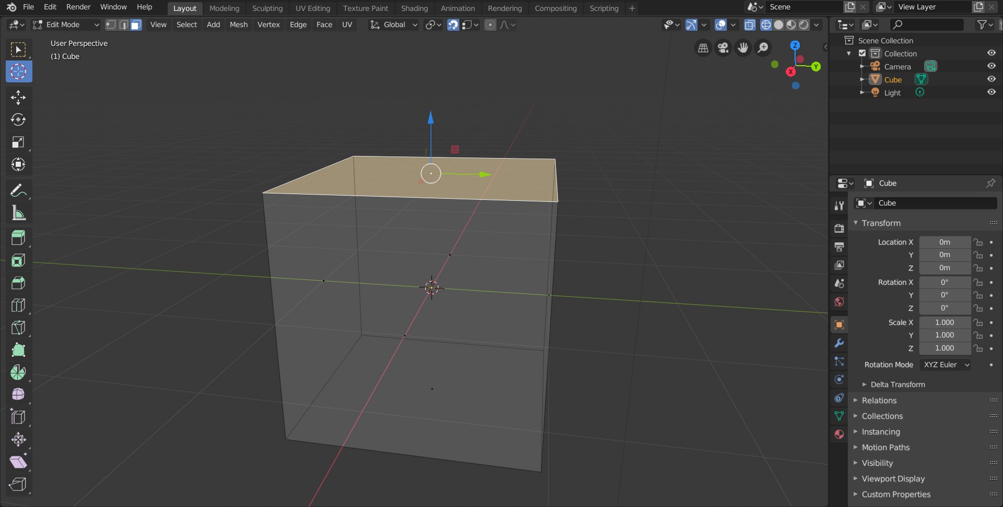Uncheck the Collection checkbox

(x=862, y=53)
